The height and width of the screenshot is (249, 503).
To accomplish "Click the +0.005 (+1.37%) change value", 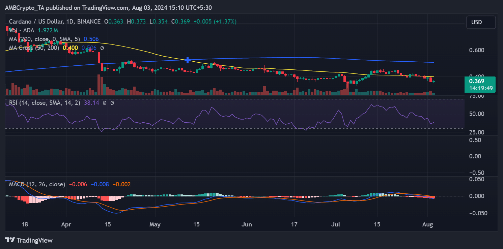I will pos(215,22).
